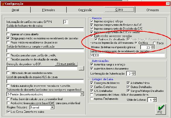The image size is (171, 118).
Task: Click the ellipsis browse button beside ECF description
Action: (x=81, y=68)
